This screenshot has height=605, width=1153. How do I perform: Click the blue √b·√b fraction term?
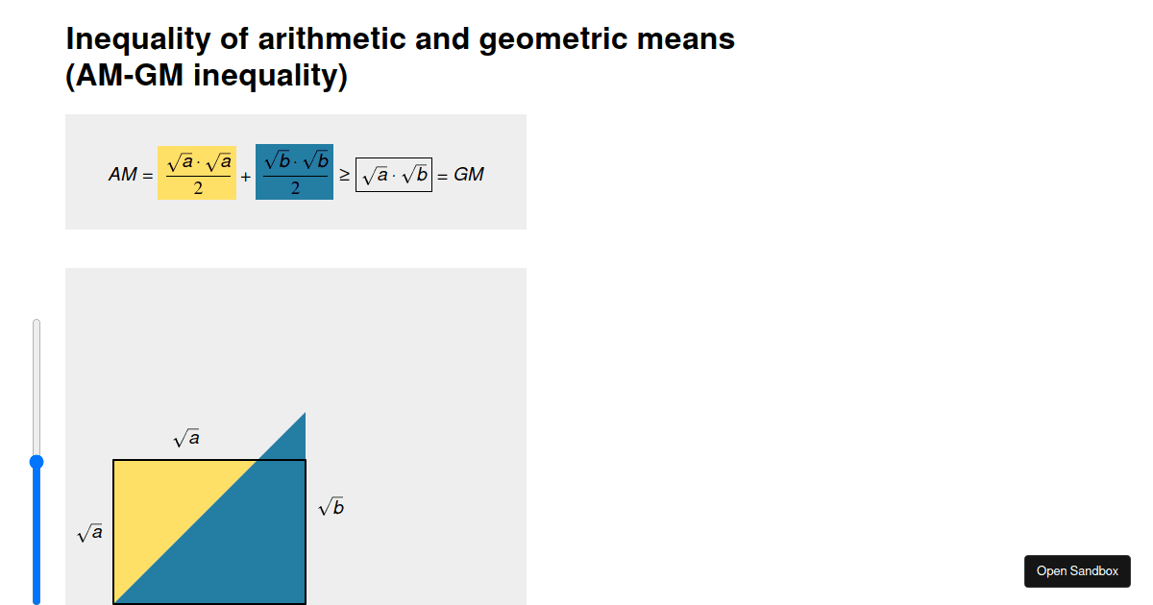(294, 173)
